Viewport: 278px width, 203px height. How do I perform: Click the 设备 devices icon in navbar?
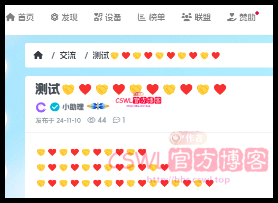coord(98,17)
